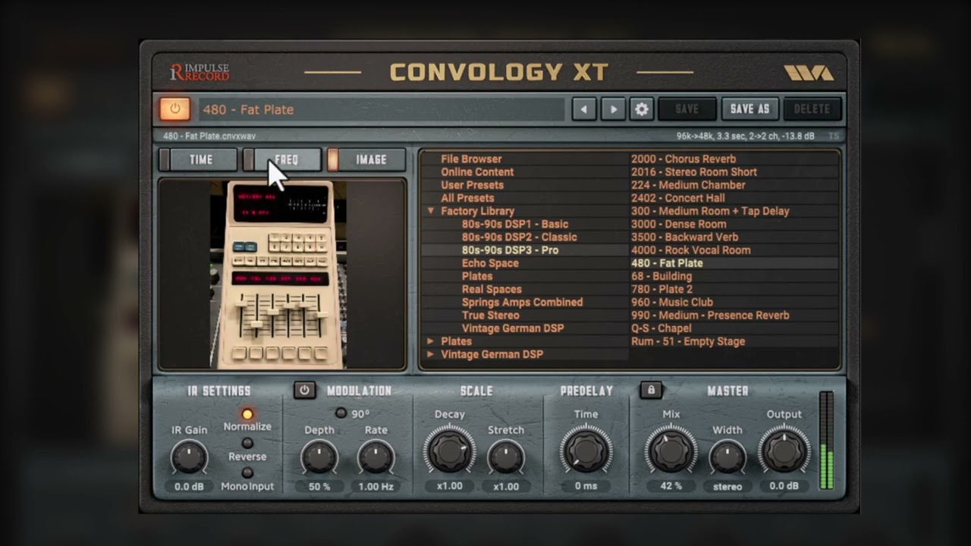Image resolution: width=971 pixels, height=546 pixels.
Task: Select preset 480 - Fat Plate in list
Action: pyautogui.click(x=667, y=263)
